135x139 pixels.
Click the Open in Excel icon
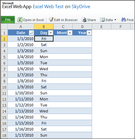tap(20, 20)
